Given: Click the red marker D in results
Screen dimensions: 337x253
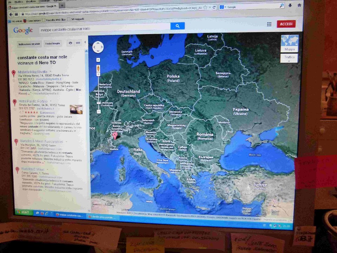Looking at the screenshot, I should pyautogui.click(x=18, y=170).
